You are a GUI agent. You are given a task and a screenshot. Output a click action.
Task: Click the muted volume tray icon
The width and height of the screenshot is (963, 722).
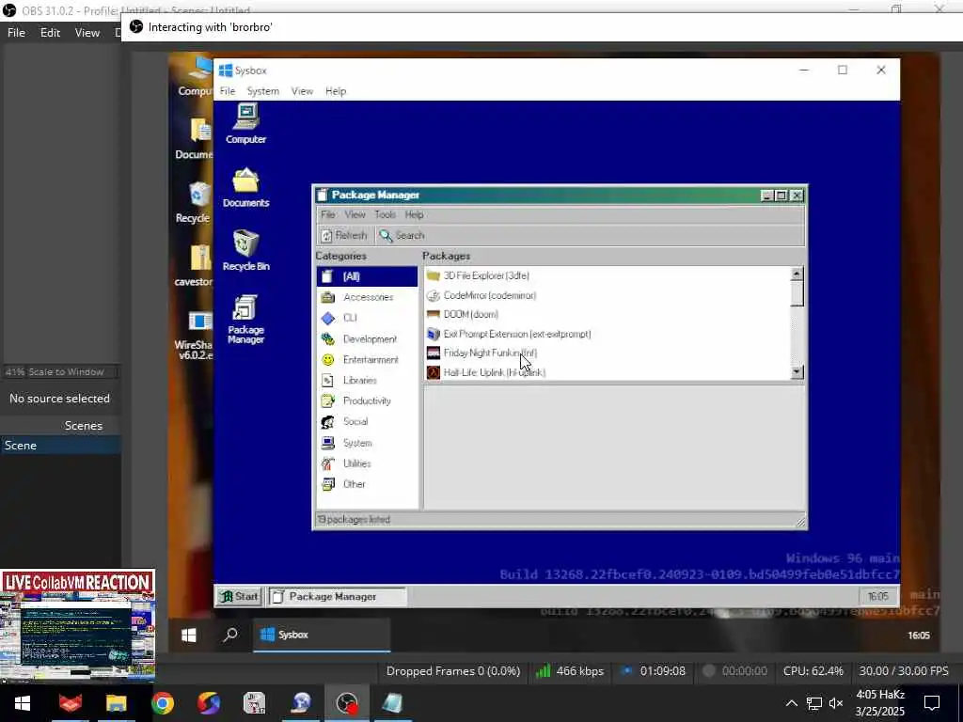[836, 703]
